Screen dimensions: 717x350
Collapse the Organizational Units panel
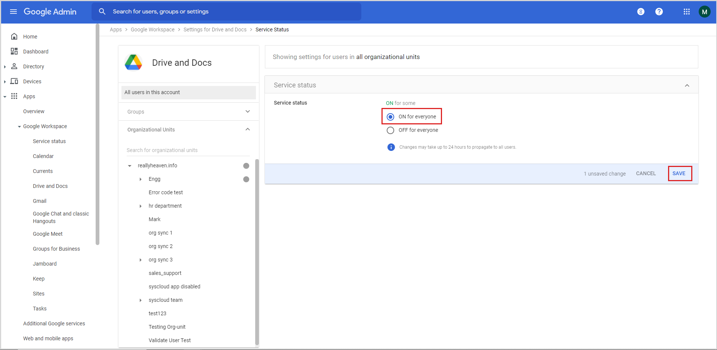click(248, 129)
